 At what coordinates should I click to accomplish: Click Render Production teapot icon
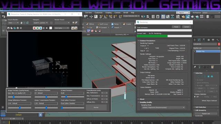[192, 17]
